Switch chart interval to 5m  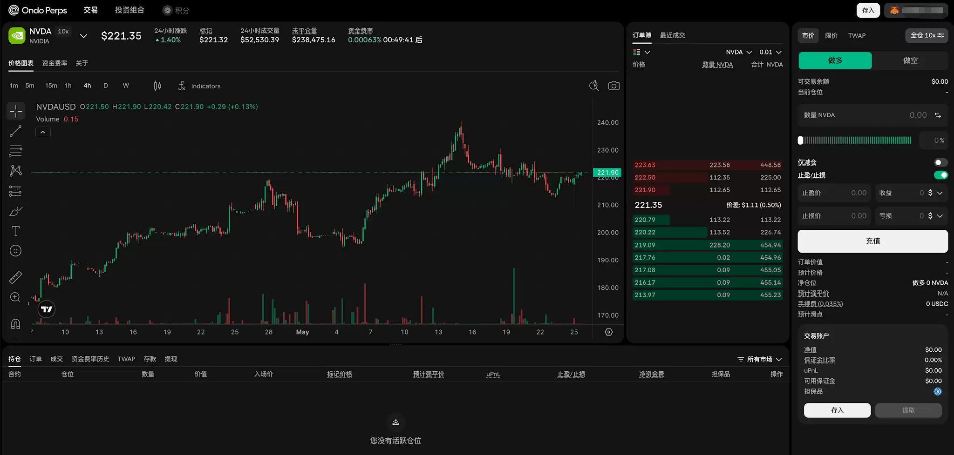30,86
